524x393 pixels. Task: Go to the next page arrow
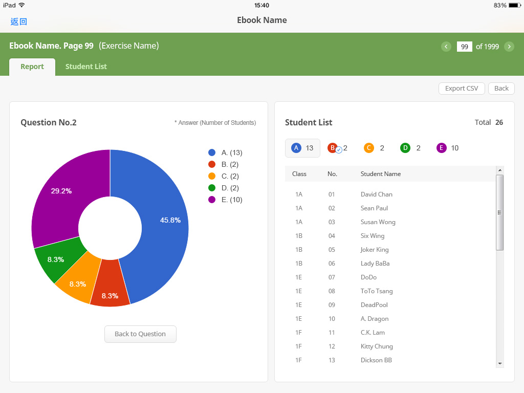509,47
